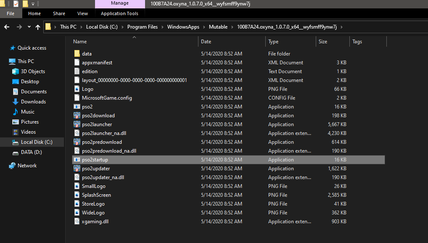Screen dimensions: 428x243
Task: Click the Back navigation arrow
Action: [7, 27]
